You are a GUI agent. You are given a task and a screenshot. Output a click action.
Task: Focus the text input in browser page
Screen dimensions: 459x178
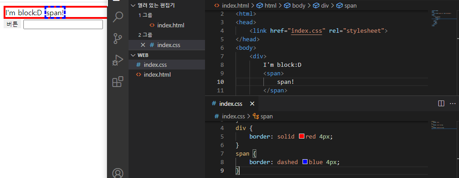(x=63, y=25)
